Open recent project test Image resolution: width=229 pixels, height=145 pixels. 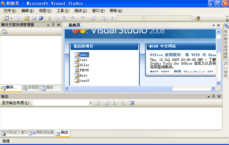[81, 60]
